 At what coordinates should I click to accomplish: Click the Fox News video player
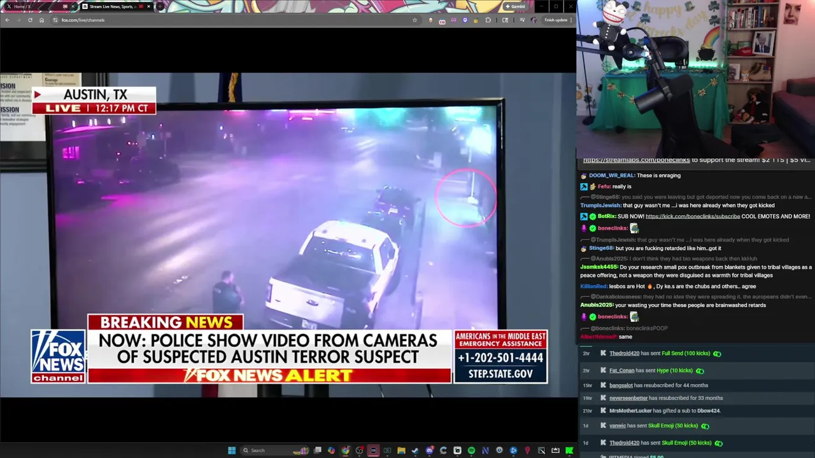pyautogui.click(x=288, y=235)
